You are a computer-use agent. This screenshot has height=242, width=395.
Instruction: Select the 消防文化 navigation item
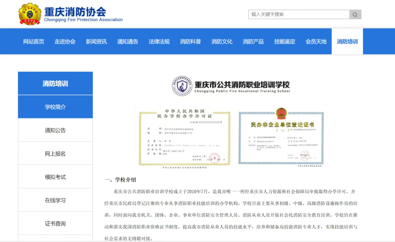(x=222, y=41)
